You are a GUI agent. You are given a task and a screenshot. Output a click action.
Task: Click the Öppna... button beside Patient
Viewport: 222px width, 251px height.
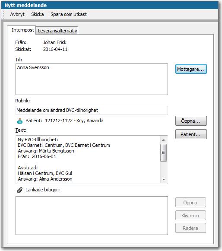pyautogui.click(x=191, y=121)
